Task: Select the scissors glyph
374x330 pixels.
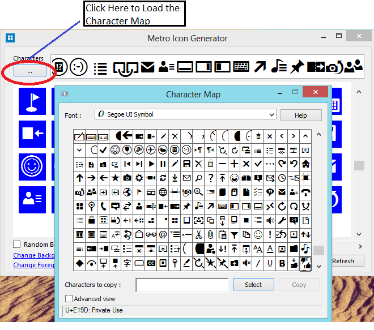Action: pyautogui.click(x=198, y=235)
